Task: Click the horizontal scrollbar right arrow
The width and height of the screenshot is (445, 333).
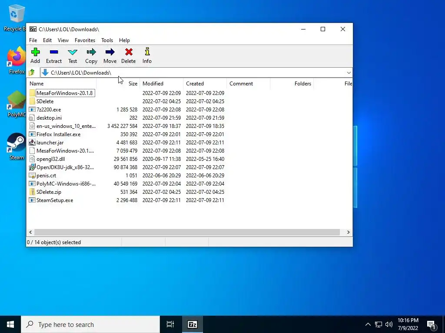Action: pos(348,232)
